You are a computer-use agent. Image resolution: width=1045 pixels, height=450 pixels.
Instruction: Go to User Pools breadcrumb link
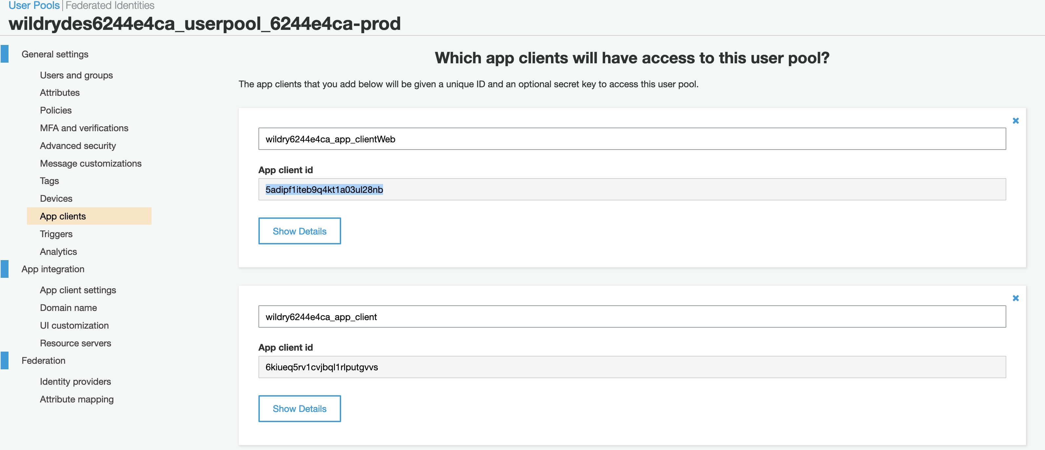pos(34,5)
